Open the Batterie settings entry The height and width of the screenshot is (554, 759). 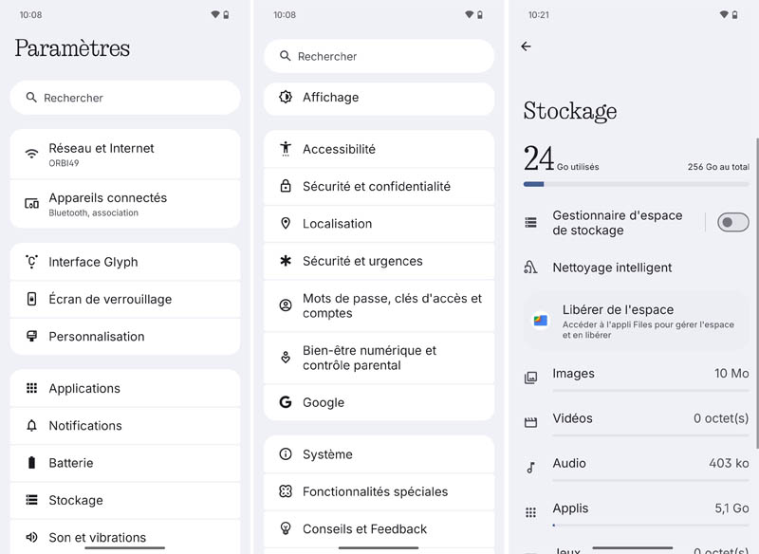tap(124, 463)
